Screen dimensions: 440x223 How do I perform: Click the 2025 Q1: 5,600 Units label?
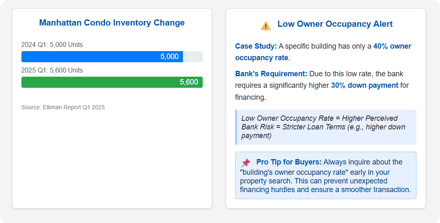pyautogui.click(x=52, y=70)
